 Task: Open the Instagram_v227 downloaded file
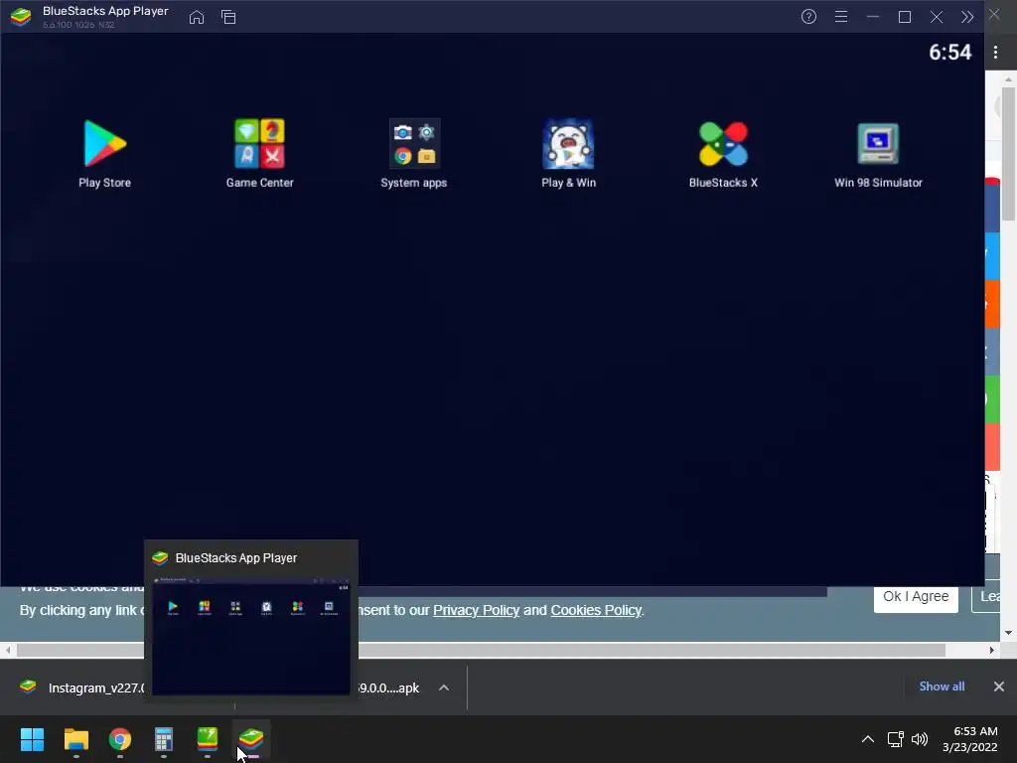81,687
